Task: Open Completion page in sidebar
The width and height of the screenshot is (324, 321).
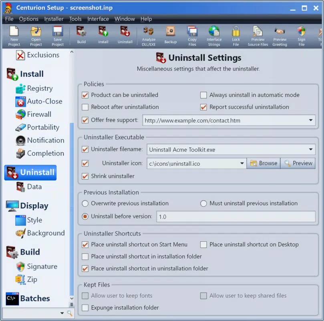Action: [x=40, y=154]
